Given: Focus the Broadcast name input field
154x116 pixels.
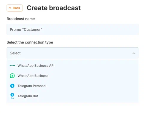Looking at the screenshot, I should (x=72, y=29).
